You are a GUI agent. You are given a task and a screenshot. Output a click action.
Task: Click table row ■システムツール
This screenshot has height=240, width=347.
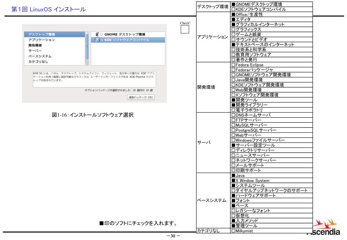(272, 185)
